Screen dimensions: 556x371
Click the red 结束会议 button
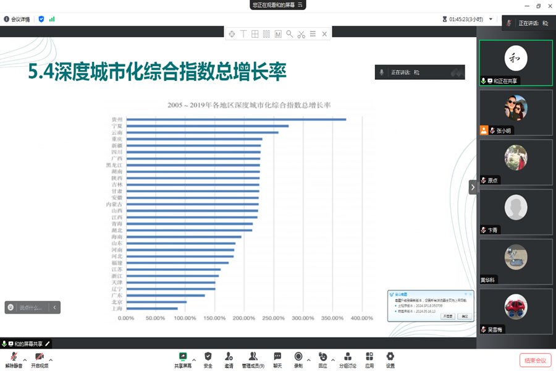coord(535,360)
